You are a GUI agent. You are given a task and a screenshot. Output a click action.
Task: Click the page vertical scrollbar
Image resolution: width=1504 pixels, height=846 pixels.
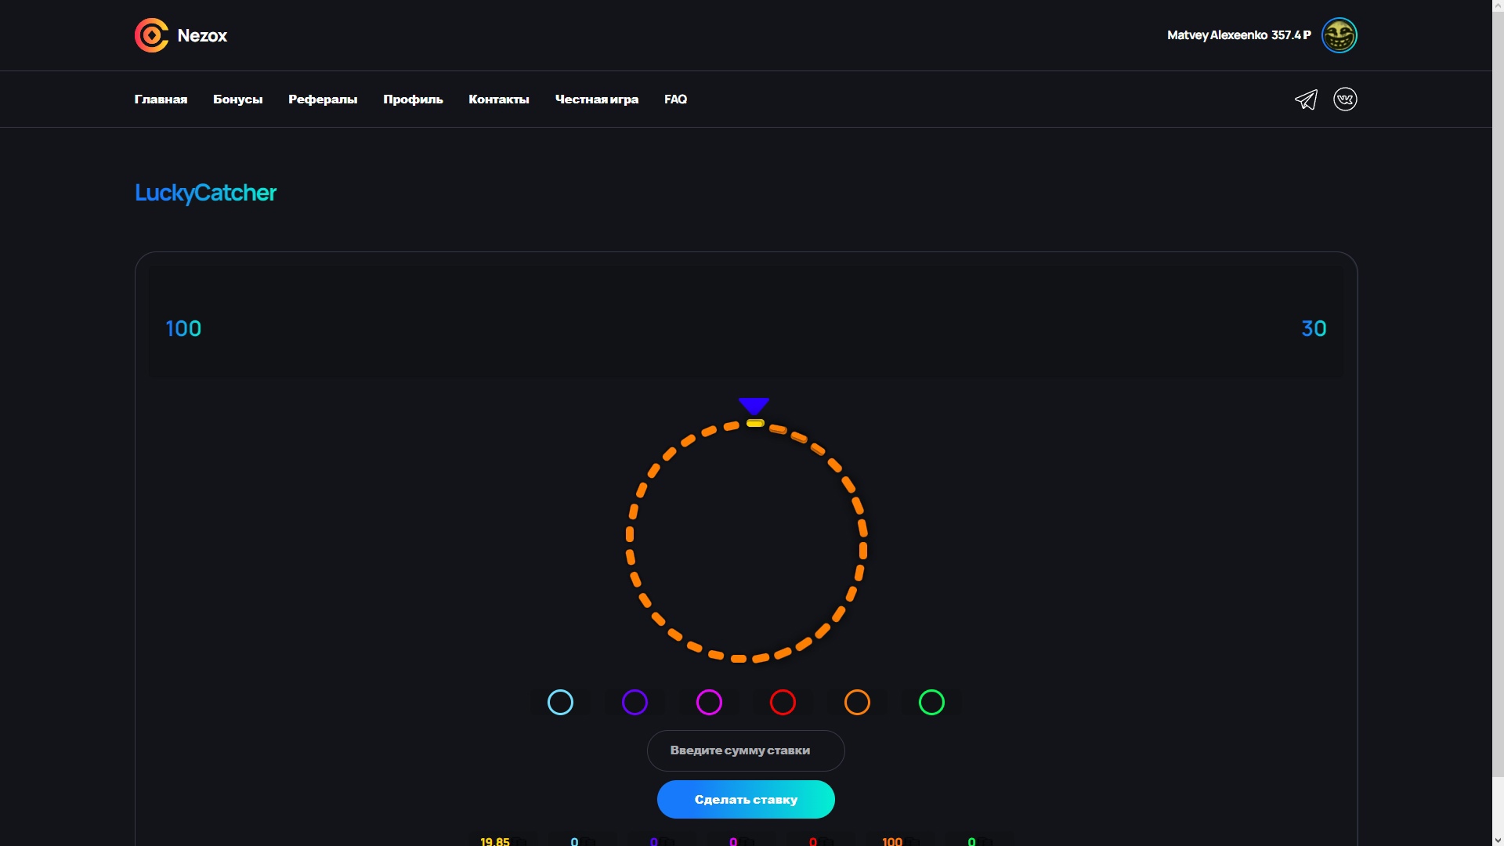click(1498, 392)
